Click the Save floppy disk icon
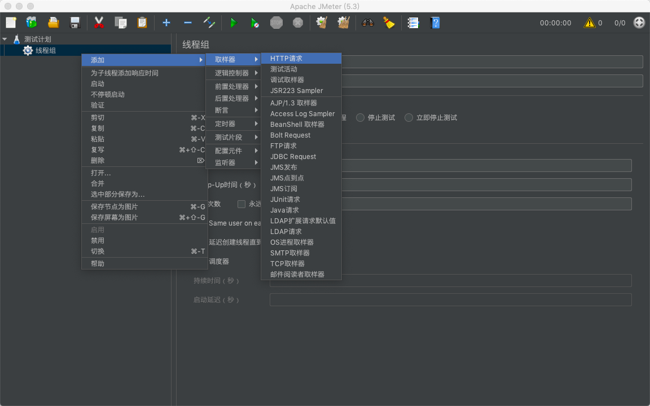This screenshot has height=406, width=650. (74, 23)
